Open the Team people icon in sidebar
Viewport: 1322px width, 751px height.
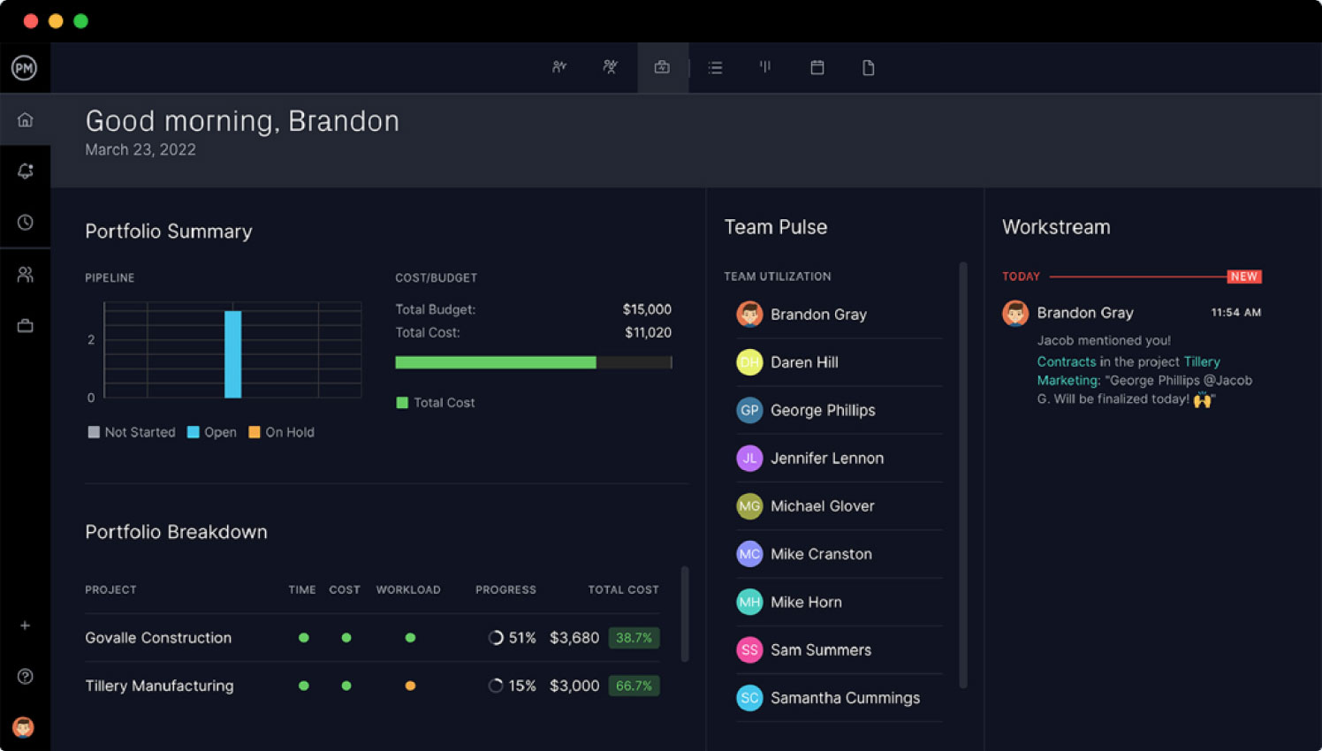26,273
